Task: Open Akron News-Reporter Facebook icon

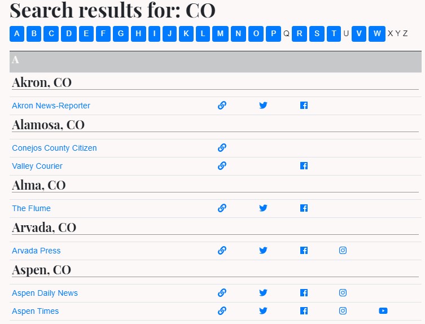Action: coord(304,105)
